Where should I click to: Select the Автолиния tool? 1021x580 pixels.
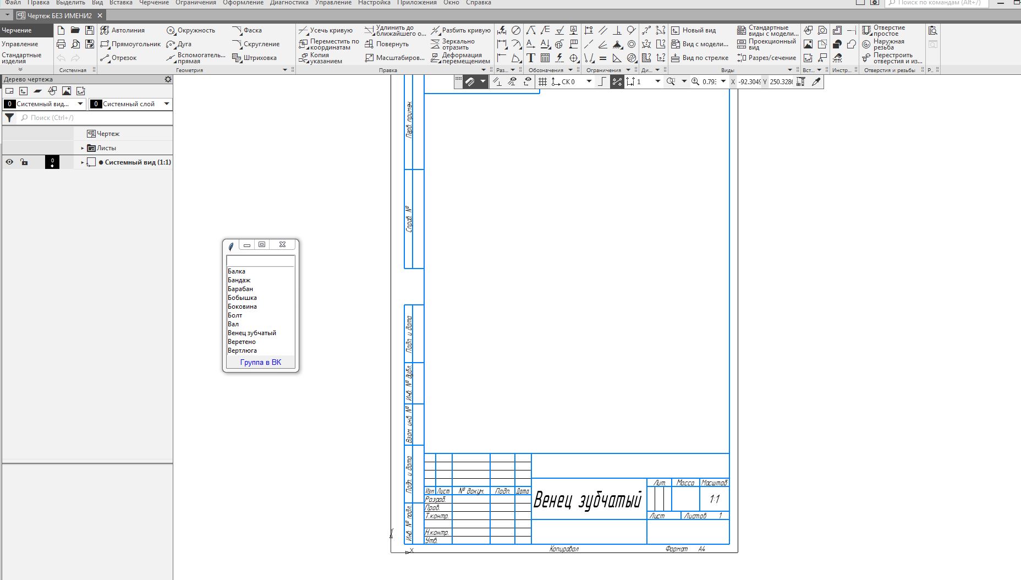click(x=123, y=30)
